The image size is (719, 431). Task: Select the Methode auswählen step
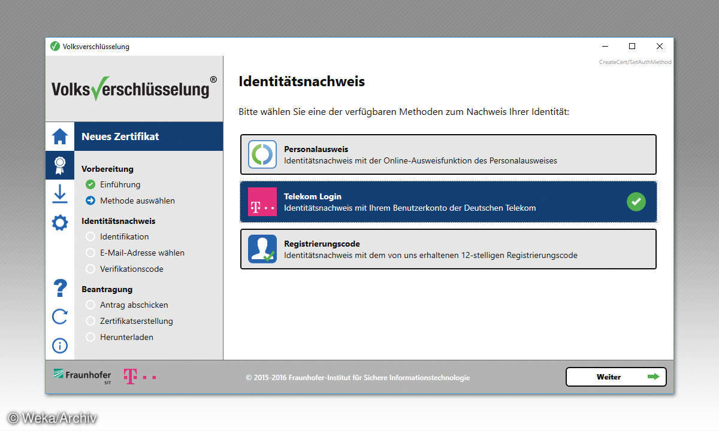137,201
